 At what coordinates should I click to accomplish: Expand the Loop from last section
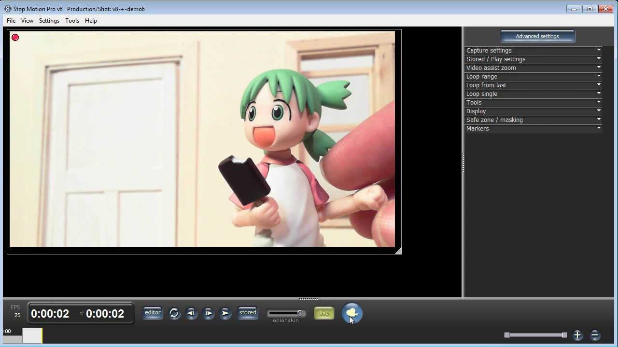[x=534, y=85]
